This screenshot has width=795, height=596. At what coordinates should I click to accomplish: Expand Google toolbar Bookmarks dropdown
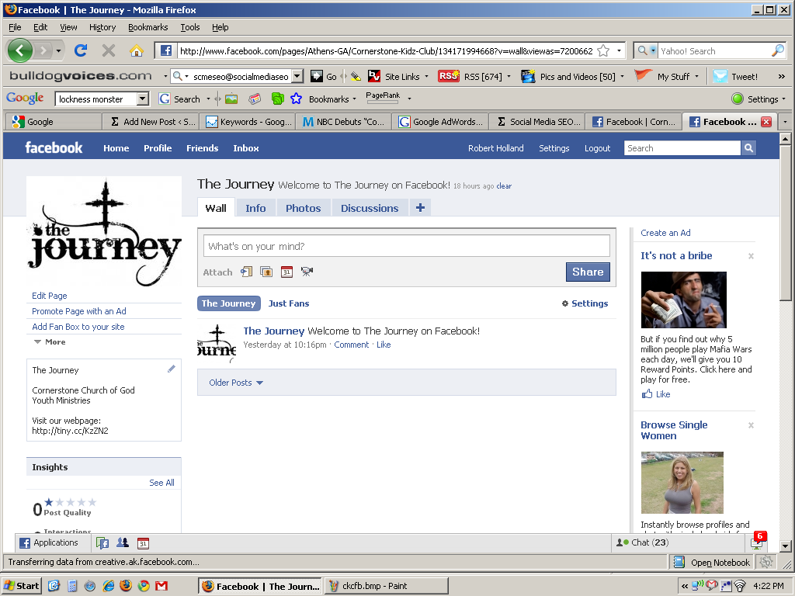tap(354, 99)
